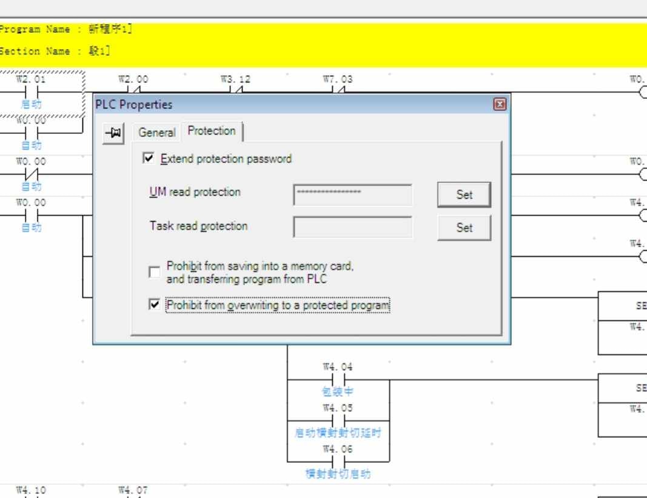Click the UM read protection password field
Image resolution: width=647 pixels, height=498 pixels.
(x=352, y=194)
